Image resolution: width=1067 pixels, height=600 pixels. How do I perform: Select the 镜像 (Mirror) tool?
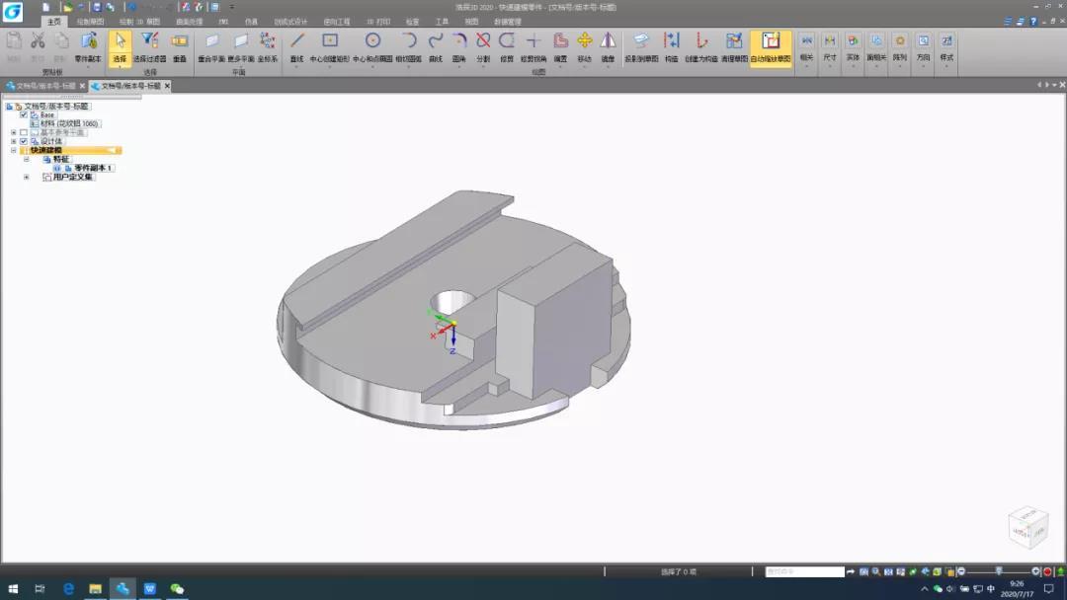(x=609, y=47)
